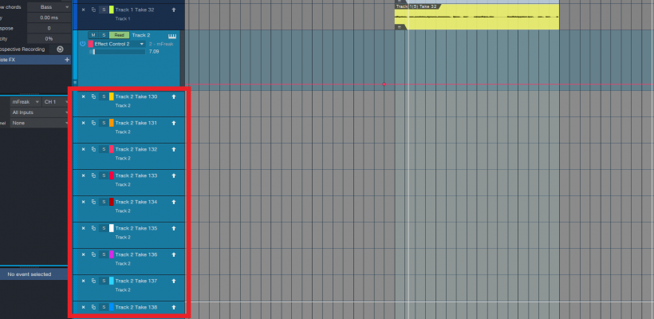Remove the Track 2 Take 136 layer
This screenshot has height=319, width=654.
point(83,254)
